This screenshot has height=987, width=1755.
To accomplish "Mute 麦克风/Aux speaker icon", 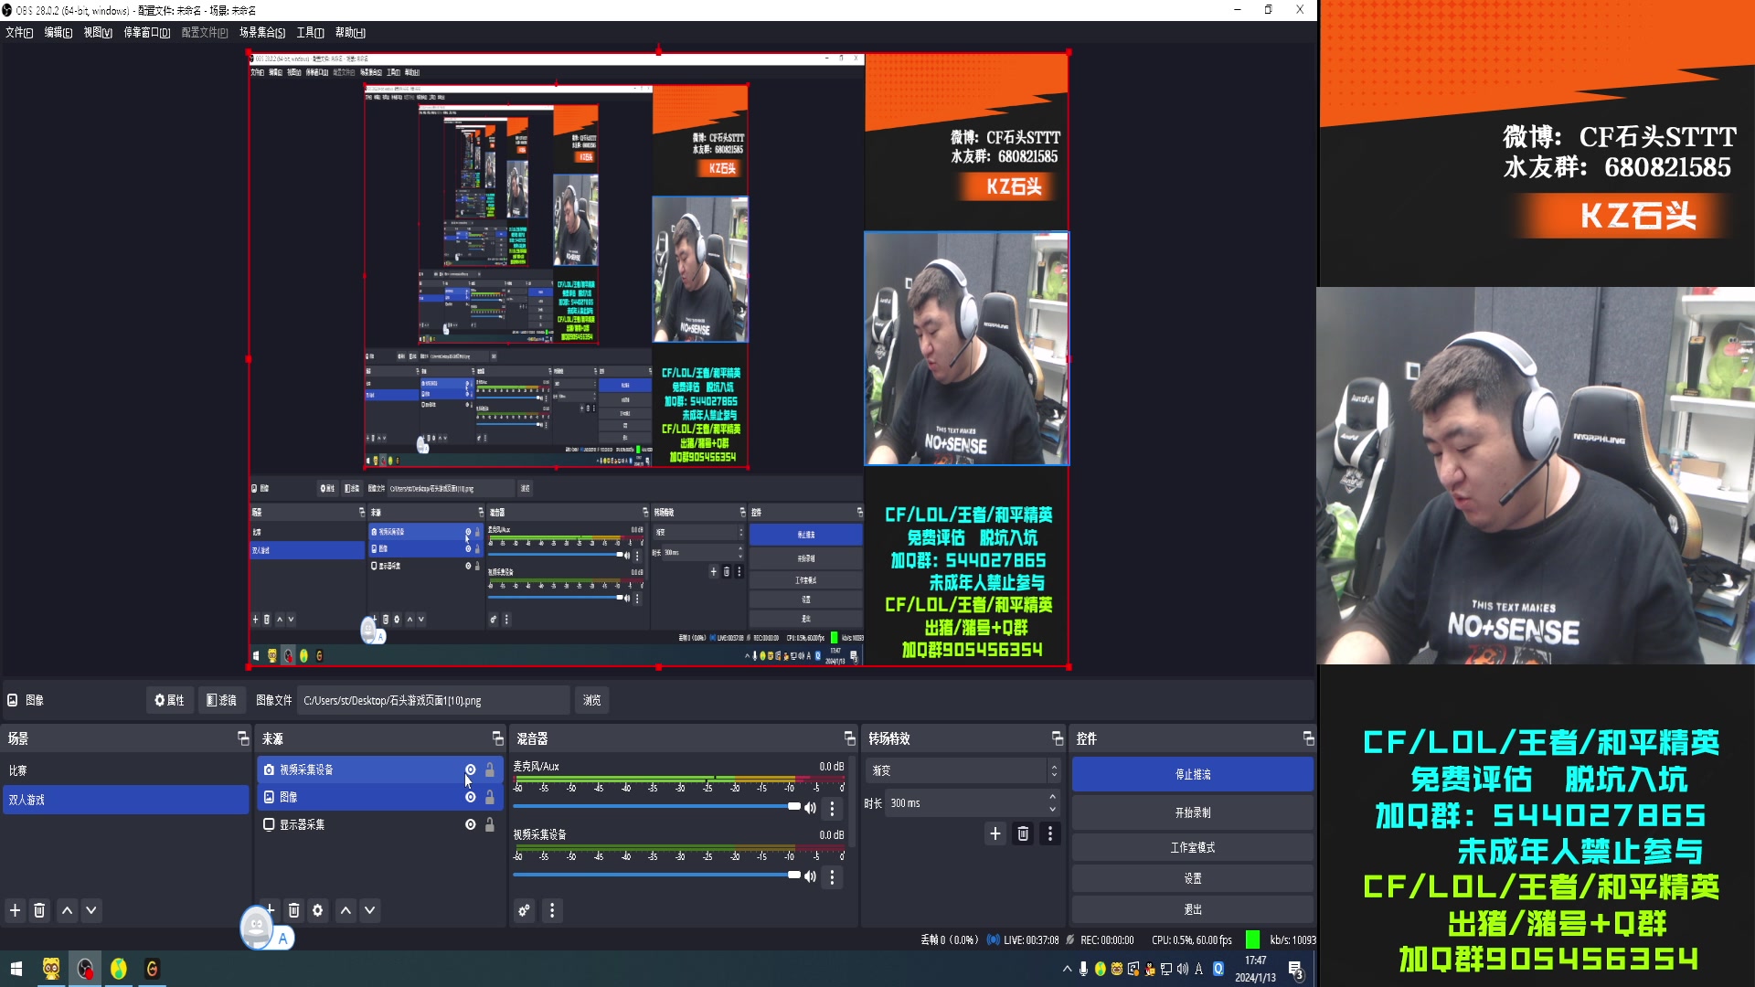I will 810,808.
